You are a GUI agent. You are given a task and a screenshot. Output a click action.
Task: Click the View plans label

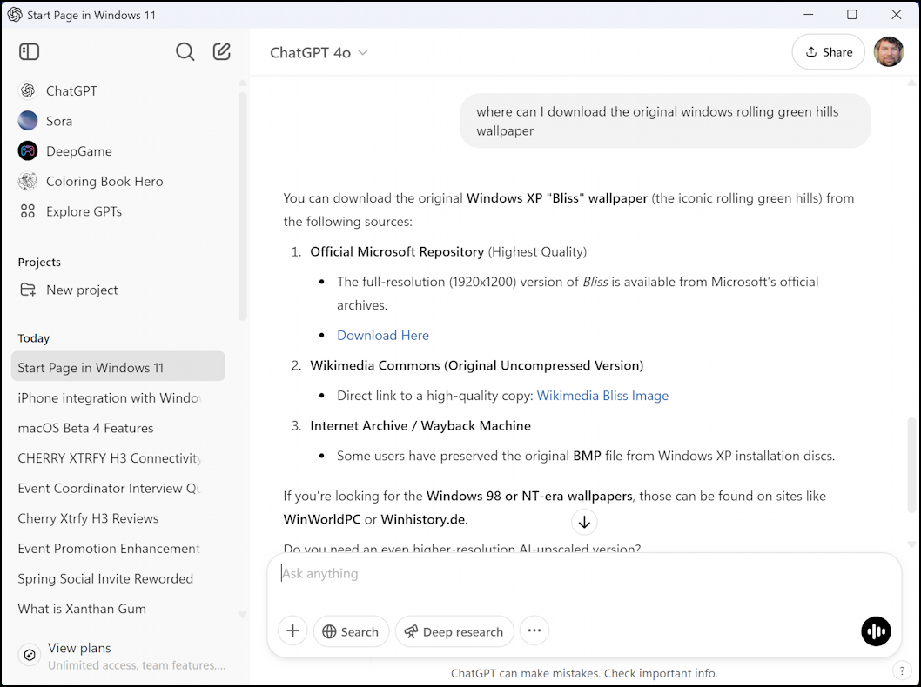point(79,648)
